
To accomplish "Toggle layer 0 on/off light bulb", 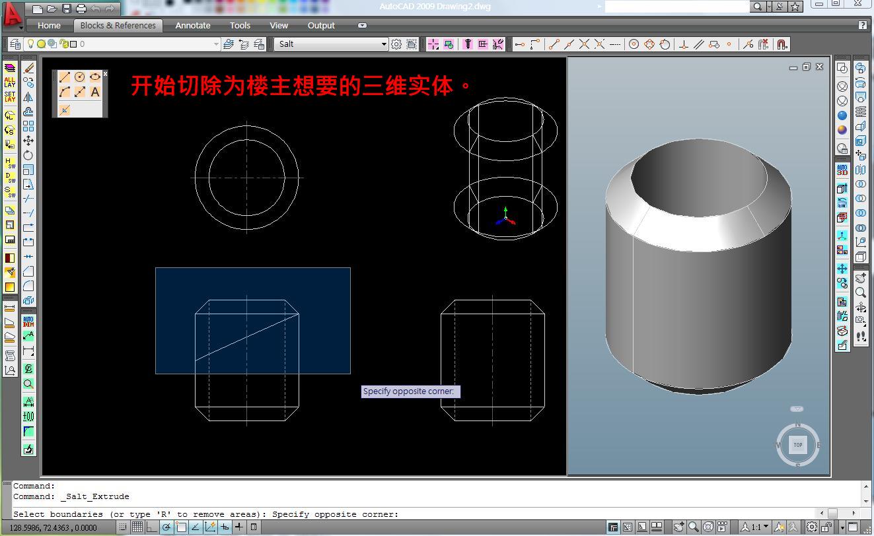I will [x=30, y=44].
